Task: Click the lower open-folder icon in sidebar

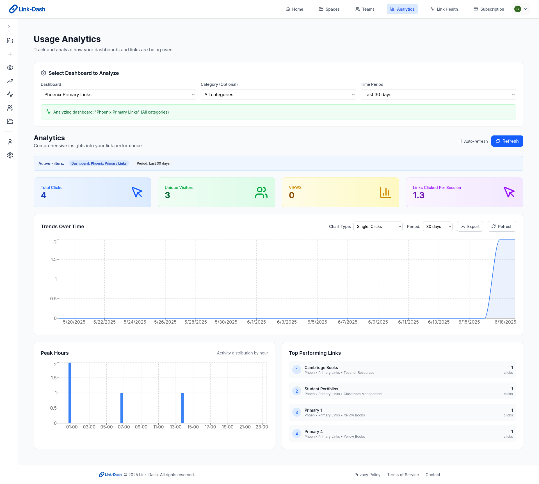Action: 10,121
